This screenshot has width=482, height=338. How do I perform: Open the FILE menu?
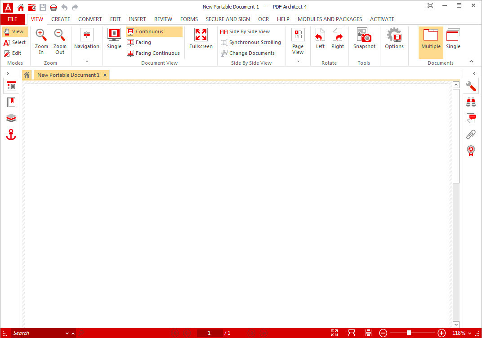pyautogui.click(x=12, y=19)
